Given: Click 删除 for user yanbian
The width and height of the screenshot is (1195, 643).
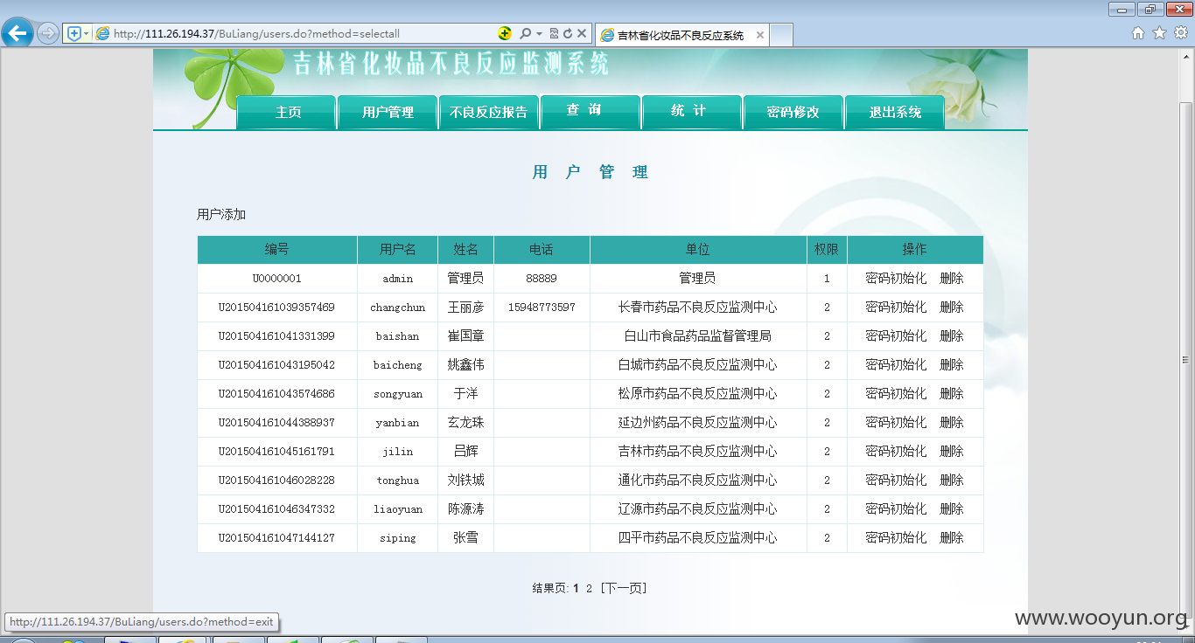Looking at the screenshot, I should pyautogui.click(x=952, y=423).
